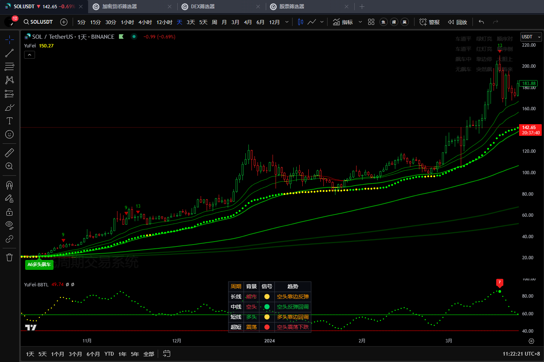Select line chart type icon

tap(312, 22)
